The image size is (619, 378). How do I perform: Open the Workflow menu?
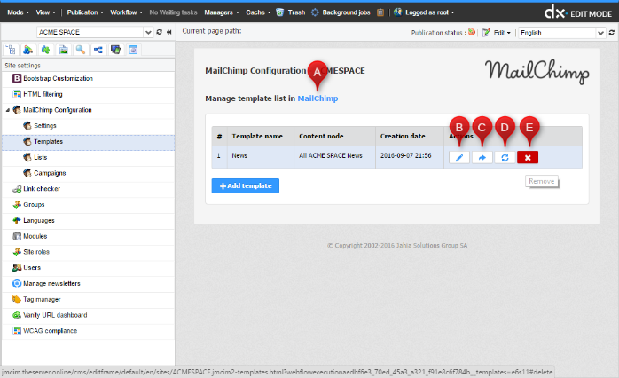[126, 12]
